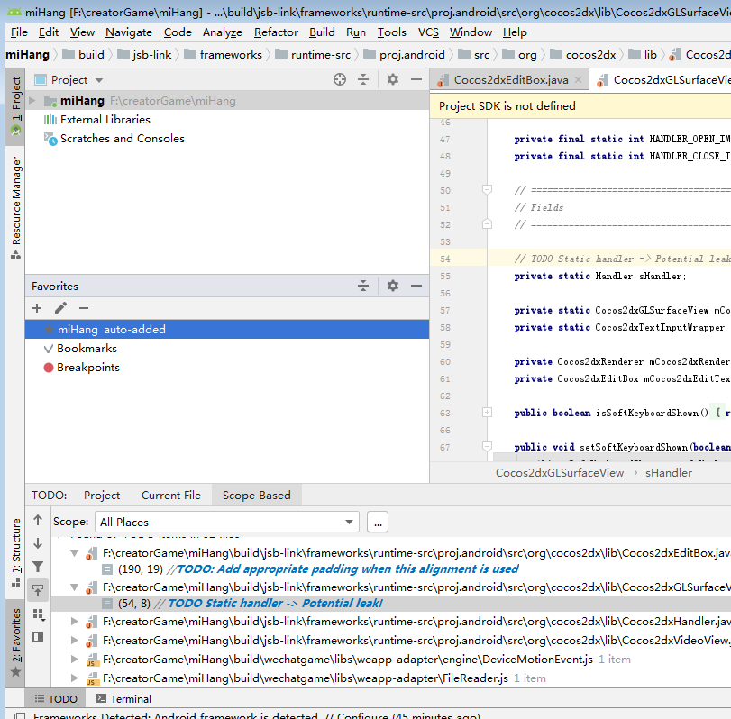Click the locate/scroll from source icon in Project panel
The width and height of the screenshot is (731, 719).
[340, 79]
